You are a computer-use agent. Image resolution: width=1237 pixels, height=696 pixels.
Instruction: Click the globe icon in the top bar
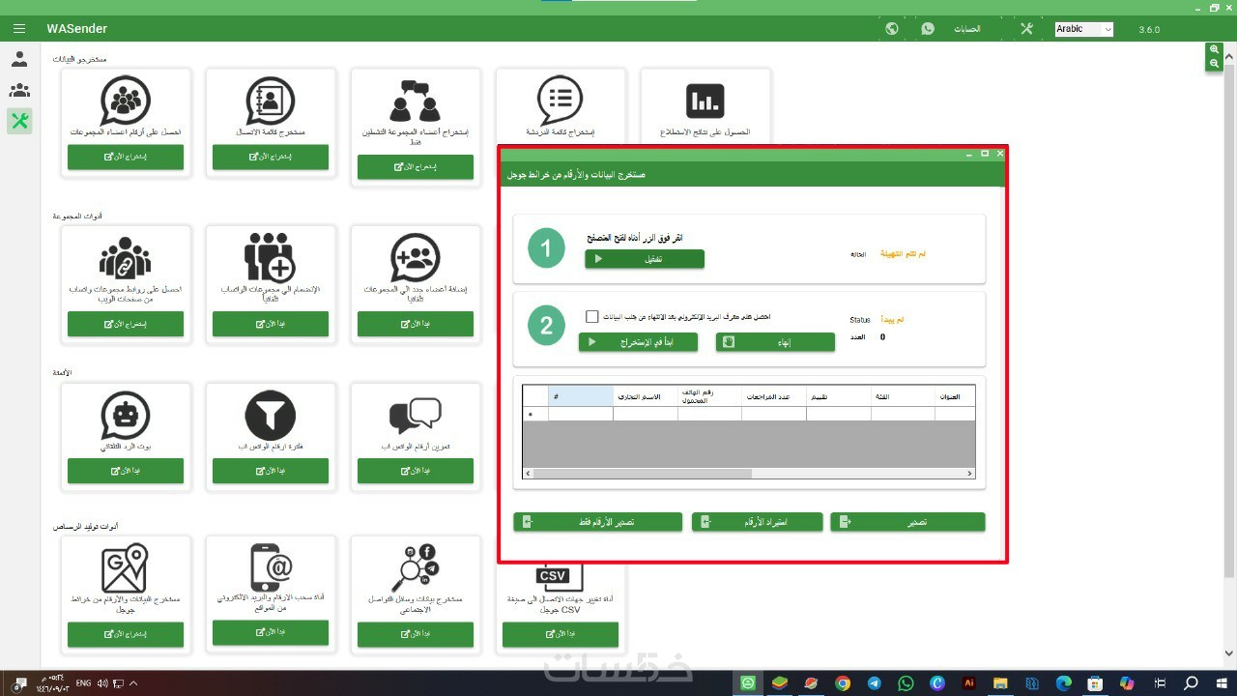pyautogui.click(x=892, y=29)
